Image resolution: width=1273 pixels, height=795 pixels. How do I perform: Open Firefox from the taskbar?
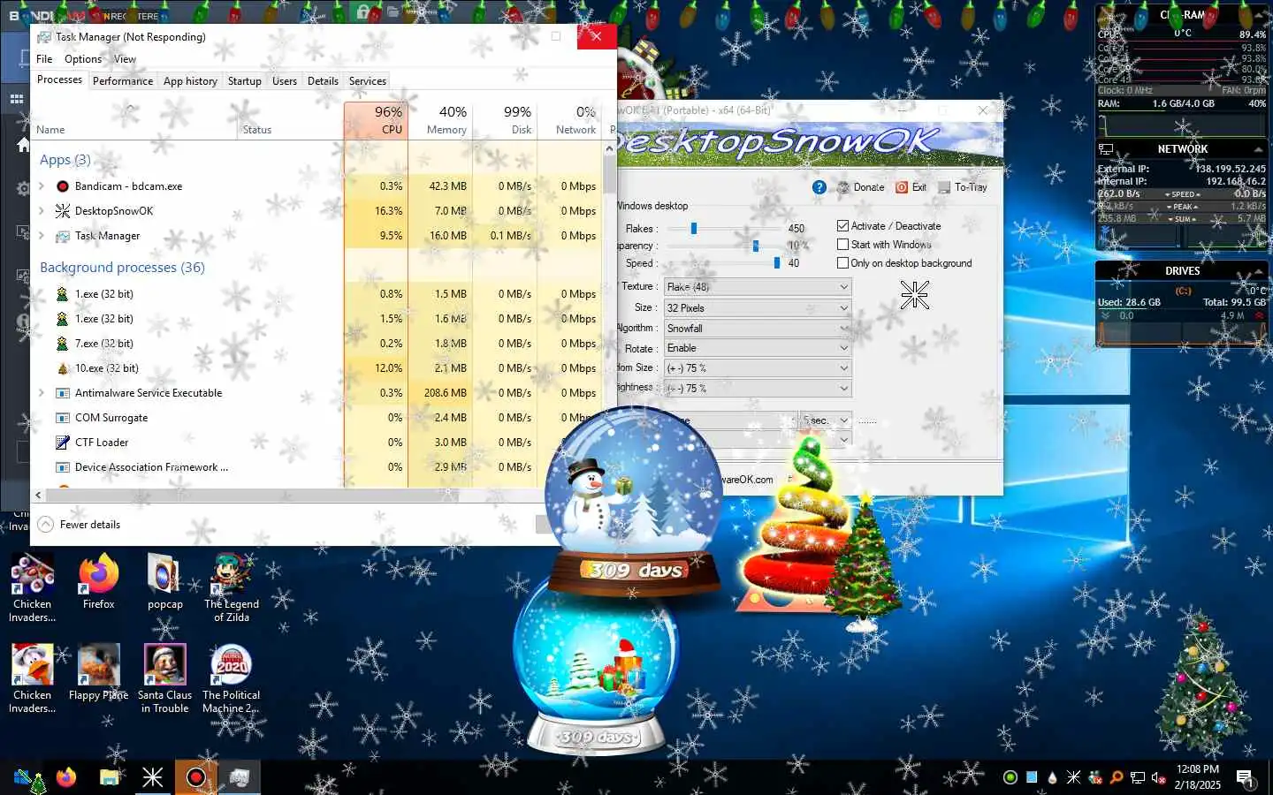coord(66,778)
